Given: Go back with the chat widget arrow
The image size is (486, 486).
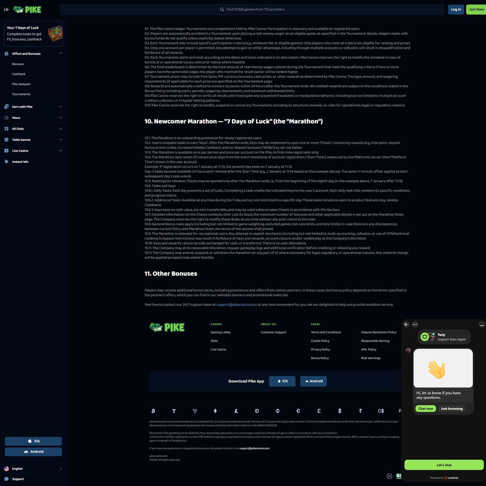Looking at the screenshot, I should click(x=406, y=324).
